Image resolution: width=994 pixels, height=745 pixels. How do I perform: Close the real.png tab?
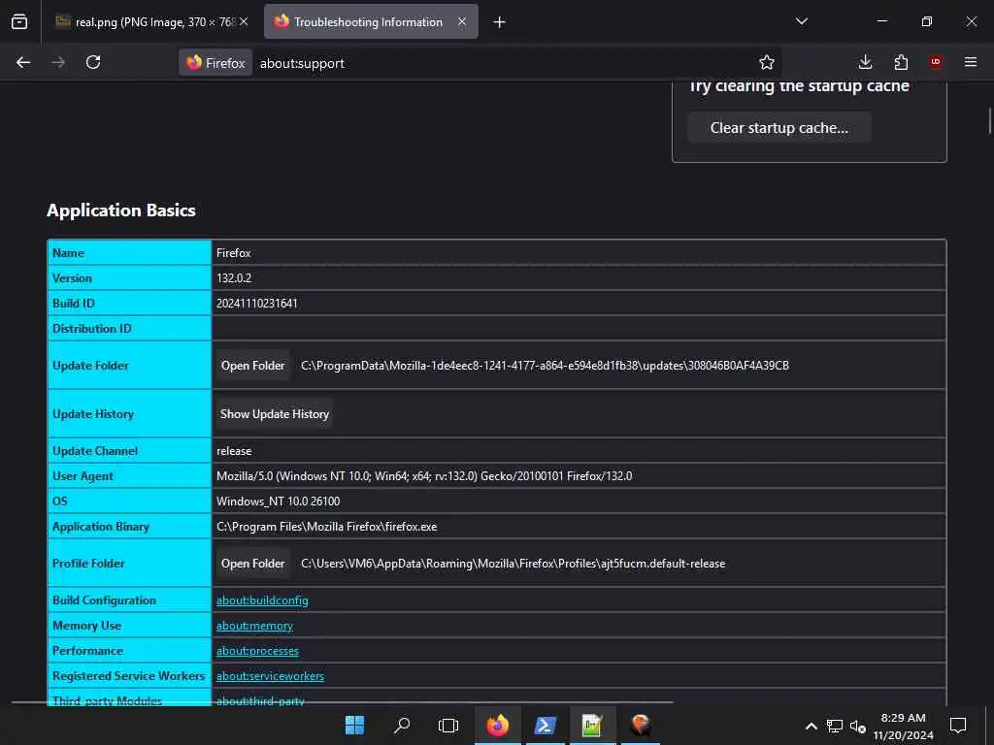(244, 21)
